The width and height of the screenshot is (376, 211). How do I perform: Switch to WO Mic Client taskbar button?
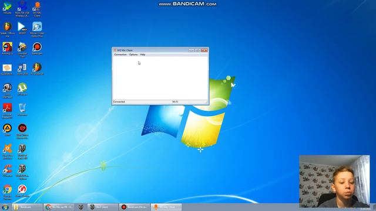point(166,207)
